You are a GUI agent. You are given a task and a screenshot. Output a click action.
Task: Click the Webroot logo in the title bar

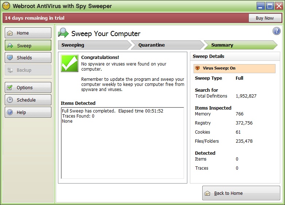[6, 6]
